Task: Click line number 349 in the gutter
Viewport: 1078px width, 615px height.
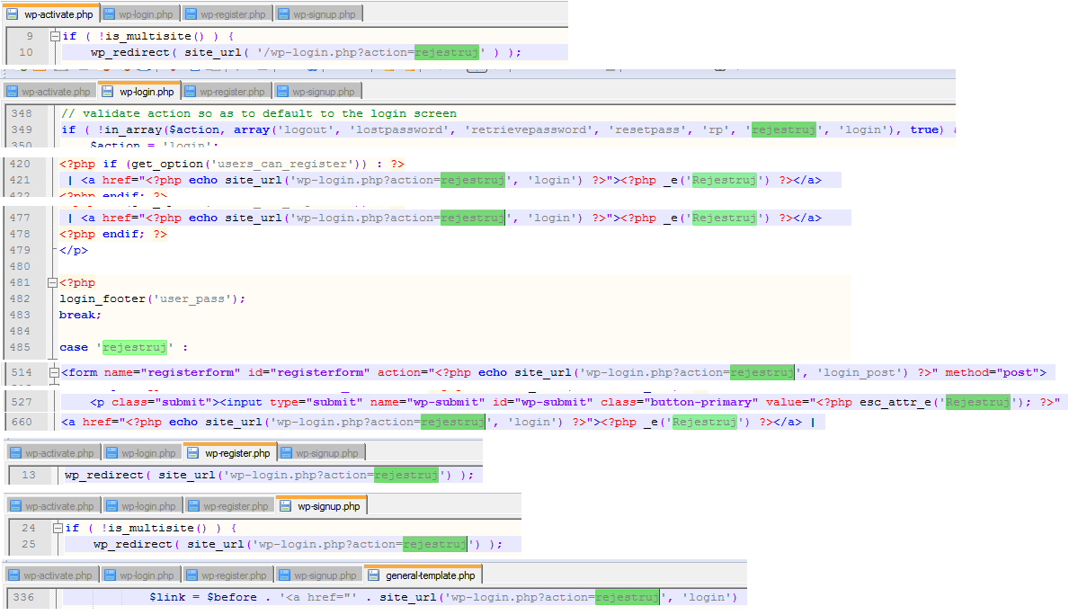Action: (x=20, y=130)
